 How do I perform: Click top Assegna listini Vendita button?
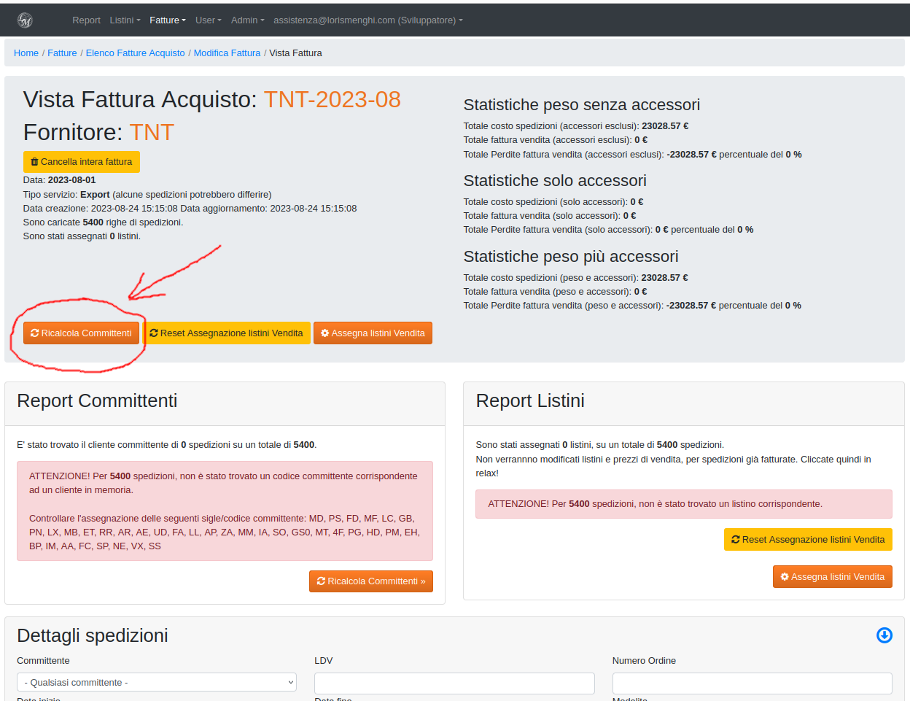[x=373, y=333]
